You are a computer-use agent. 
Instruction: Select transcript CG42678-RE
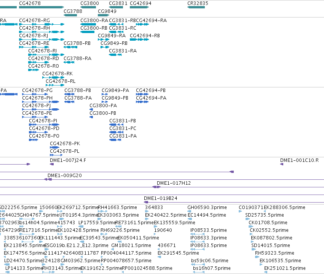(x=34, y=47)
